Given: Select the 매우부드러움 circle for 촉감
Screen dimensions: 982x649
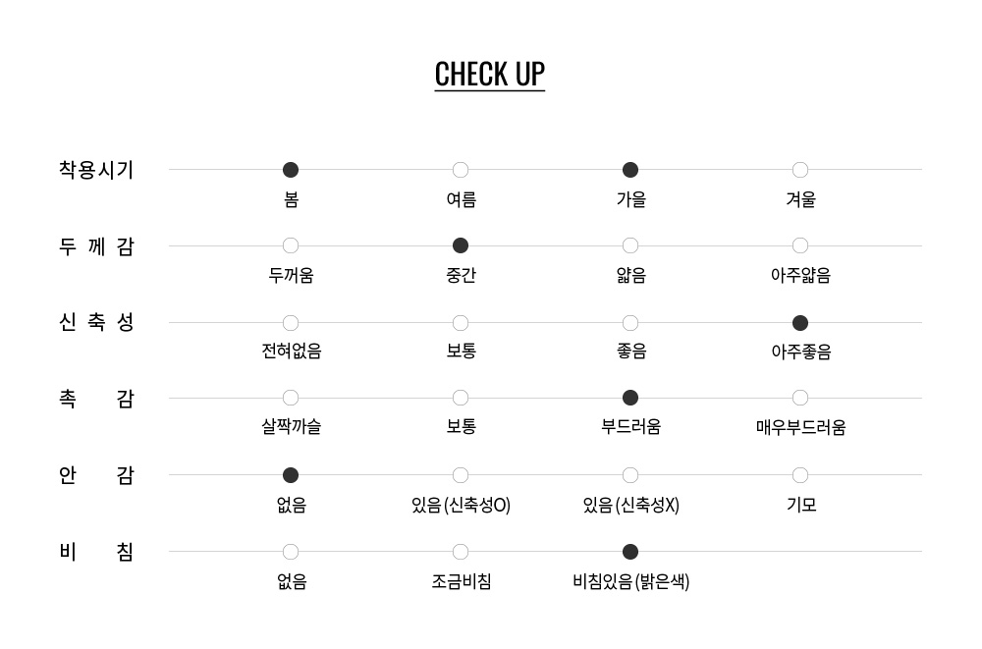Looking at the screenshot, I should 800,398.
